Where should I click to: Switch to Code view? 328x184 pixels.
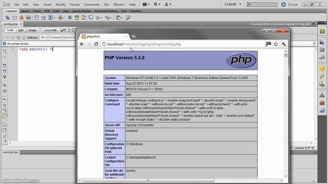pos(10,30)
